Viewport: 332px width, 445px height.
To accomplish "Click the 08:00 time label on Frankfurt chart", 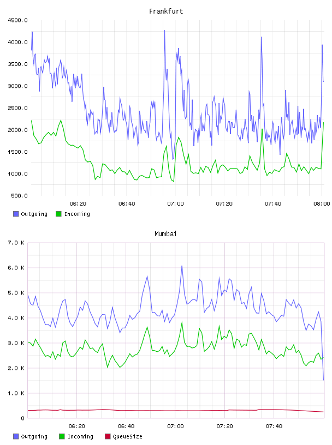I will click(x=322, y=204).
